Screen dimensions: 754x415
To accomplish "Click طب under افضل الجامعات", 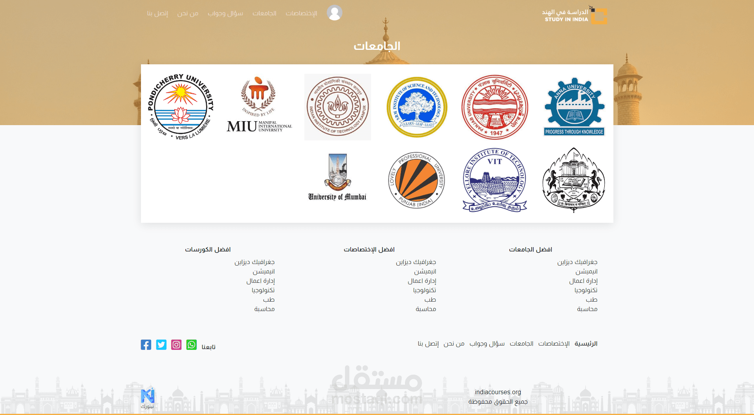I will point(592,300).
